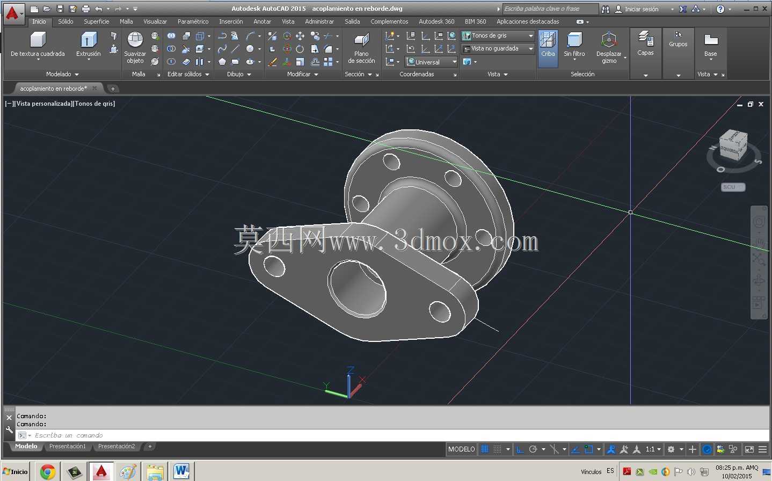Toggle isometric drafting in status bar

554,449
